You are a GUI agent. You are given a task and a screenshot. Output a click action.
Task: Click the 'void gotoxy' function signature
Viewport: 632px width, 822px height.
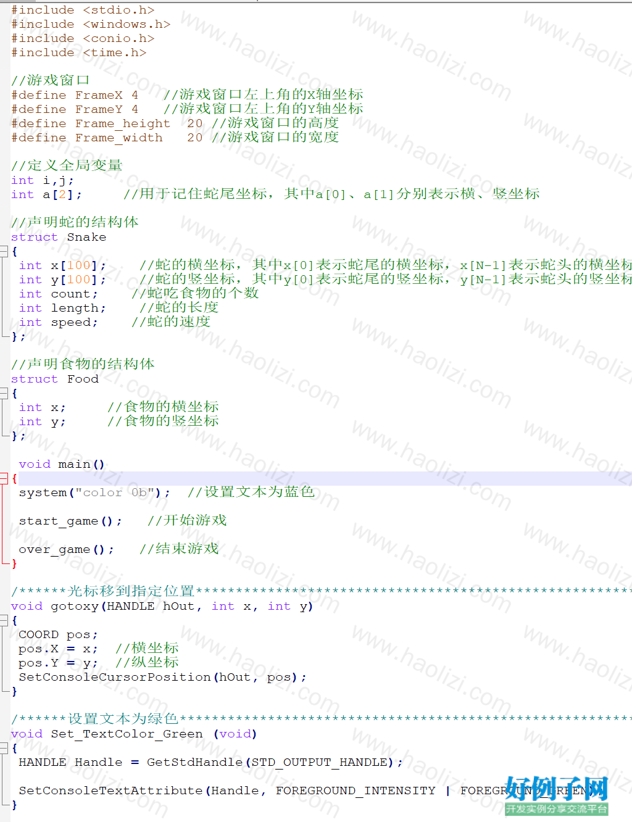pos(162,606)
